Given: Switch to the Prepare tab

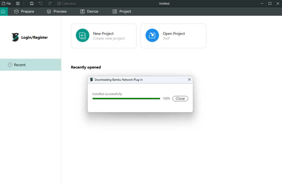Looking at the screenshot, I should (x=24, y=12).
